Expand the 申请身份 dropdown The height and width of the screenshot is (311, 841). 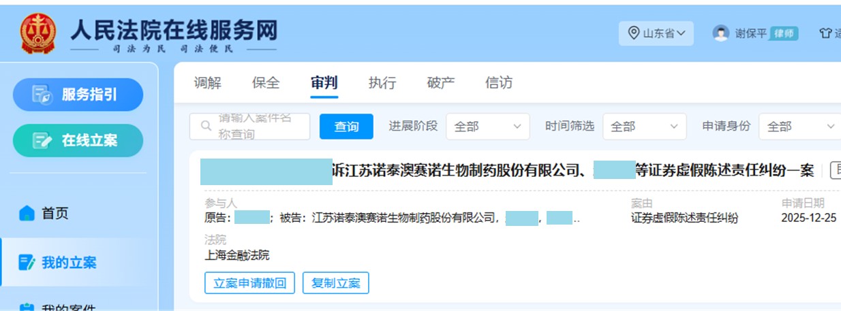coord(800,127)
